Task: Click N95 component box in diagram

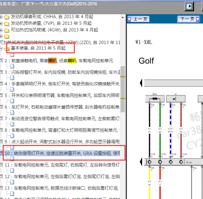Action: point(155,99)
